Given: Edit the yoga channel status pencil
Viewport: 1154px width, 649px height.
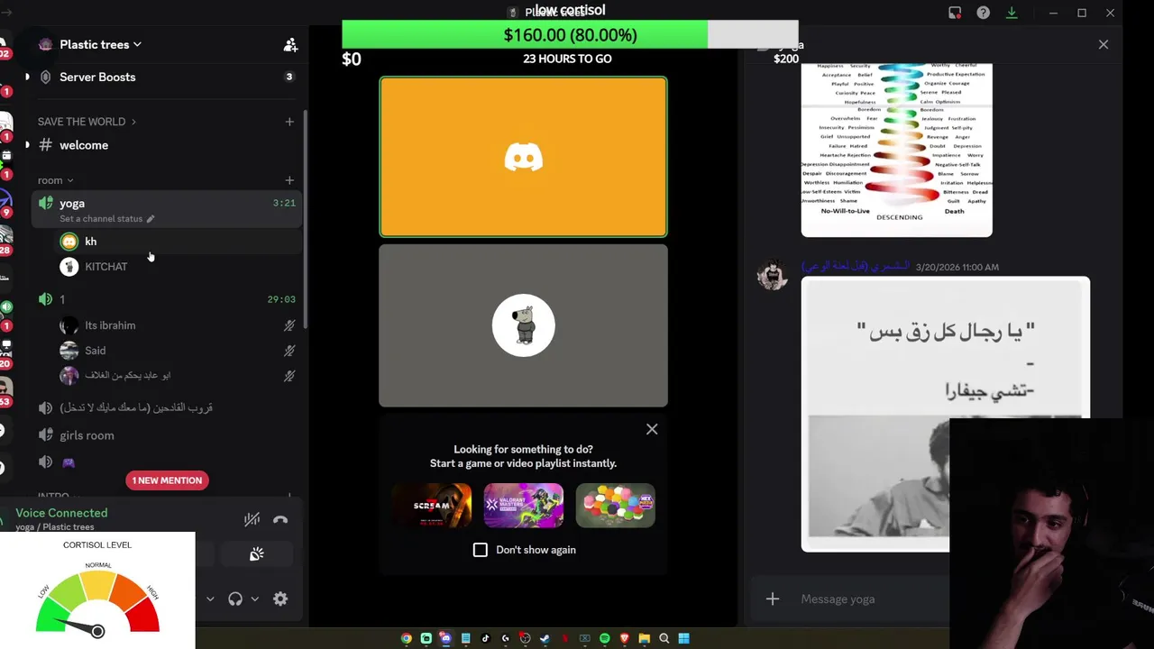Looking at the screenshot, I should coord(151,219).
